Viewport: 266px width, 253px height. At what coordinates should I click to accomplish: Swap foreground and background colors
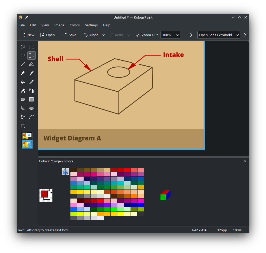pos(50,191)
